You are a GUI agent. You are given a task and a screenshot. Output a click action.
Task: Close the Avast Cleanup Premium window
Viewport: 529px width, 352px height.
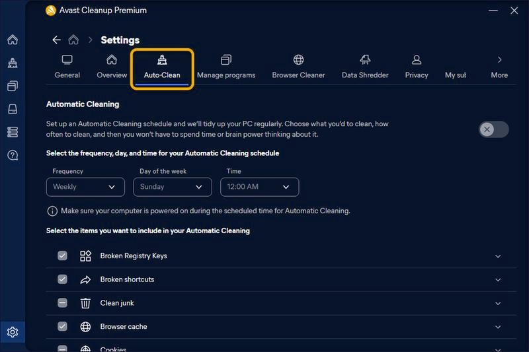pos(514,11)
